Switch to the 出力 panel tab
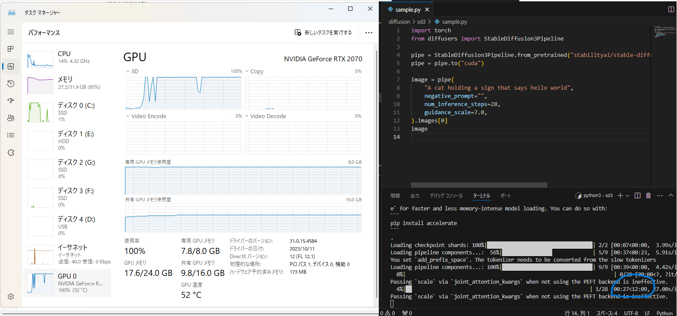677x316 pixels. [415, 196]
